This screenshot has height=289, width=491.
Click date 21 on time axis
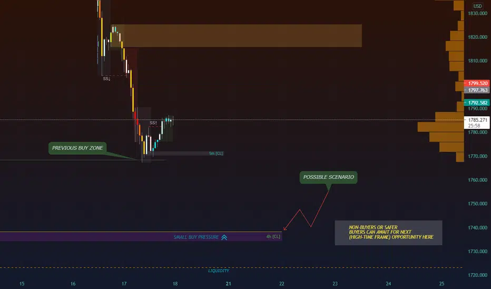tap(228, 284)
